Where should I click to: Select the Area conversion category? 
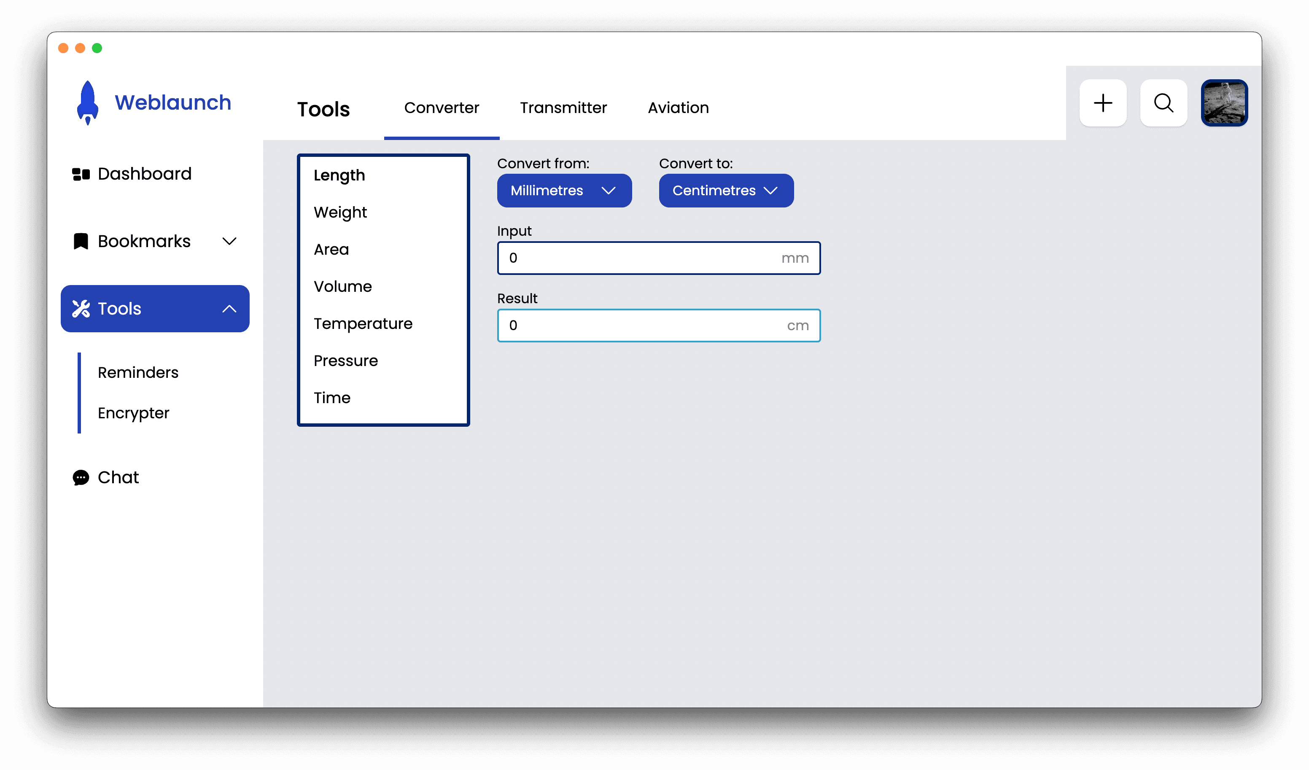click(331, 249)
